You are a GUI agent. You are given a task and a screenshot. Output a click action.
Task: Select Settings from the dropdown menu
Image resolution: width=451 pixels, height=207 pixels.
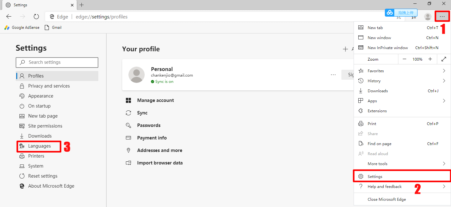(375, 177)
